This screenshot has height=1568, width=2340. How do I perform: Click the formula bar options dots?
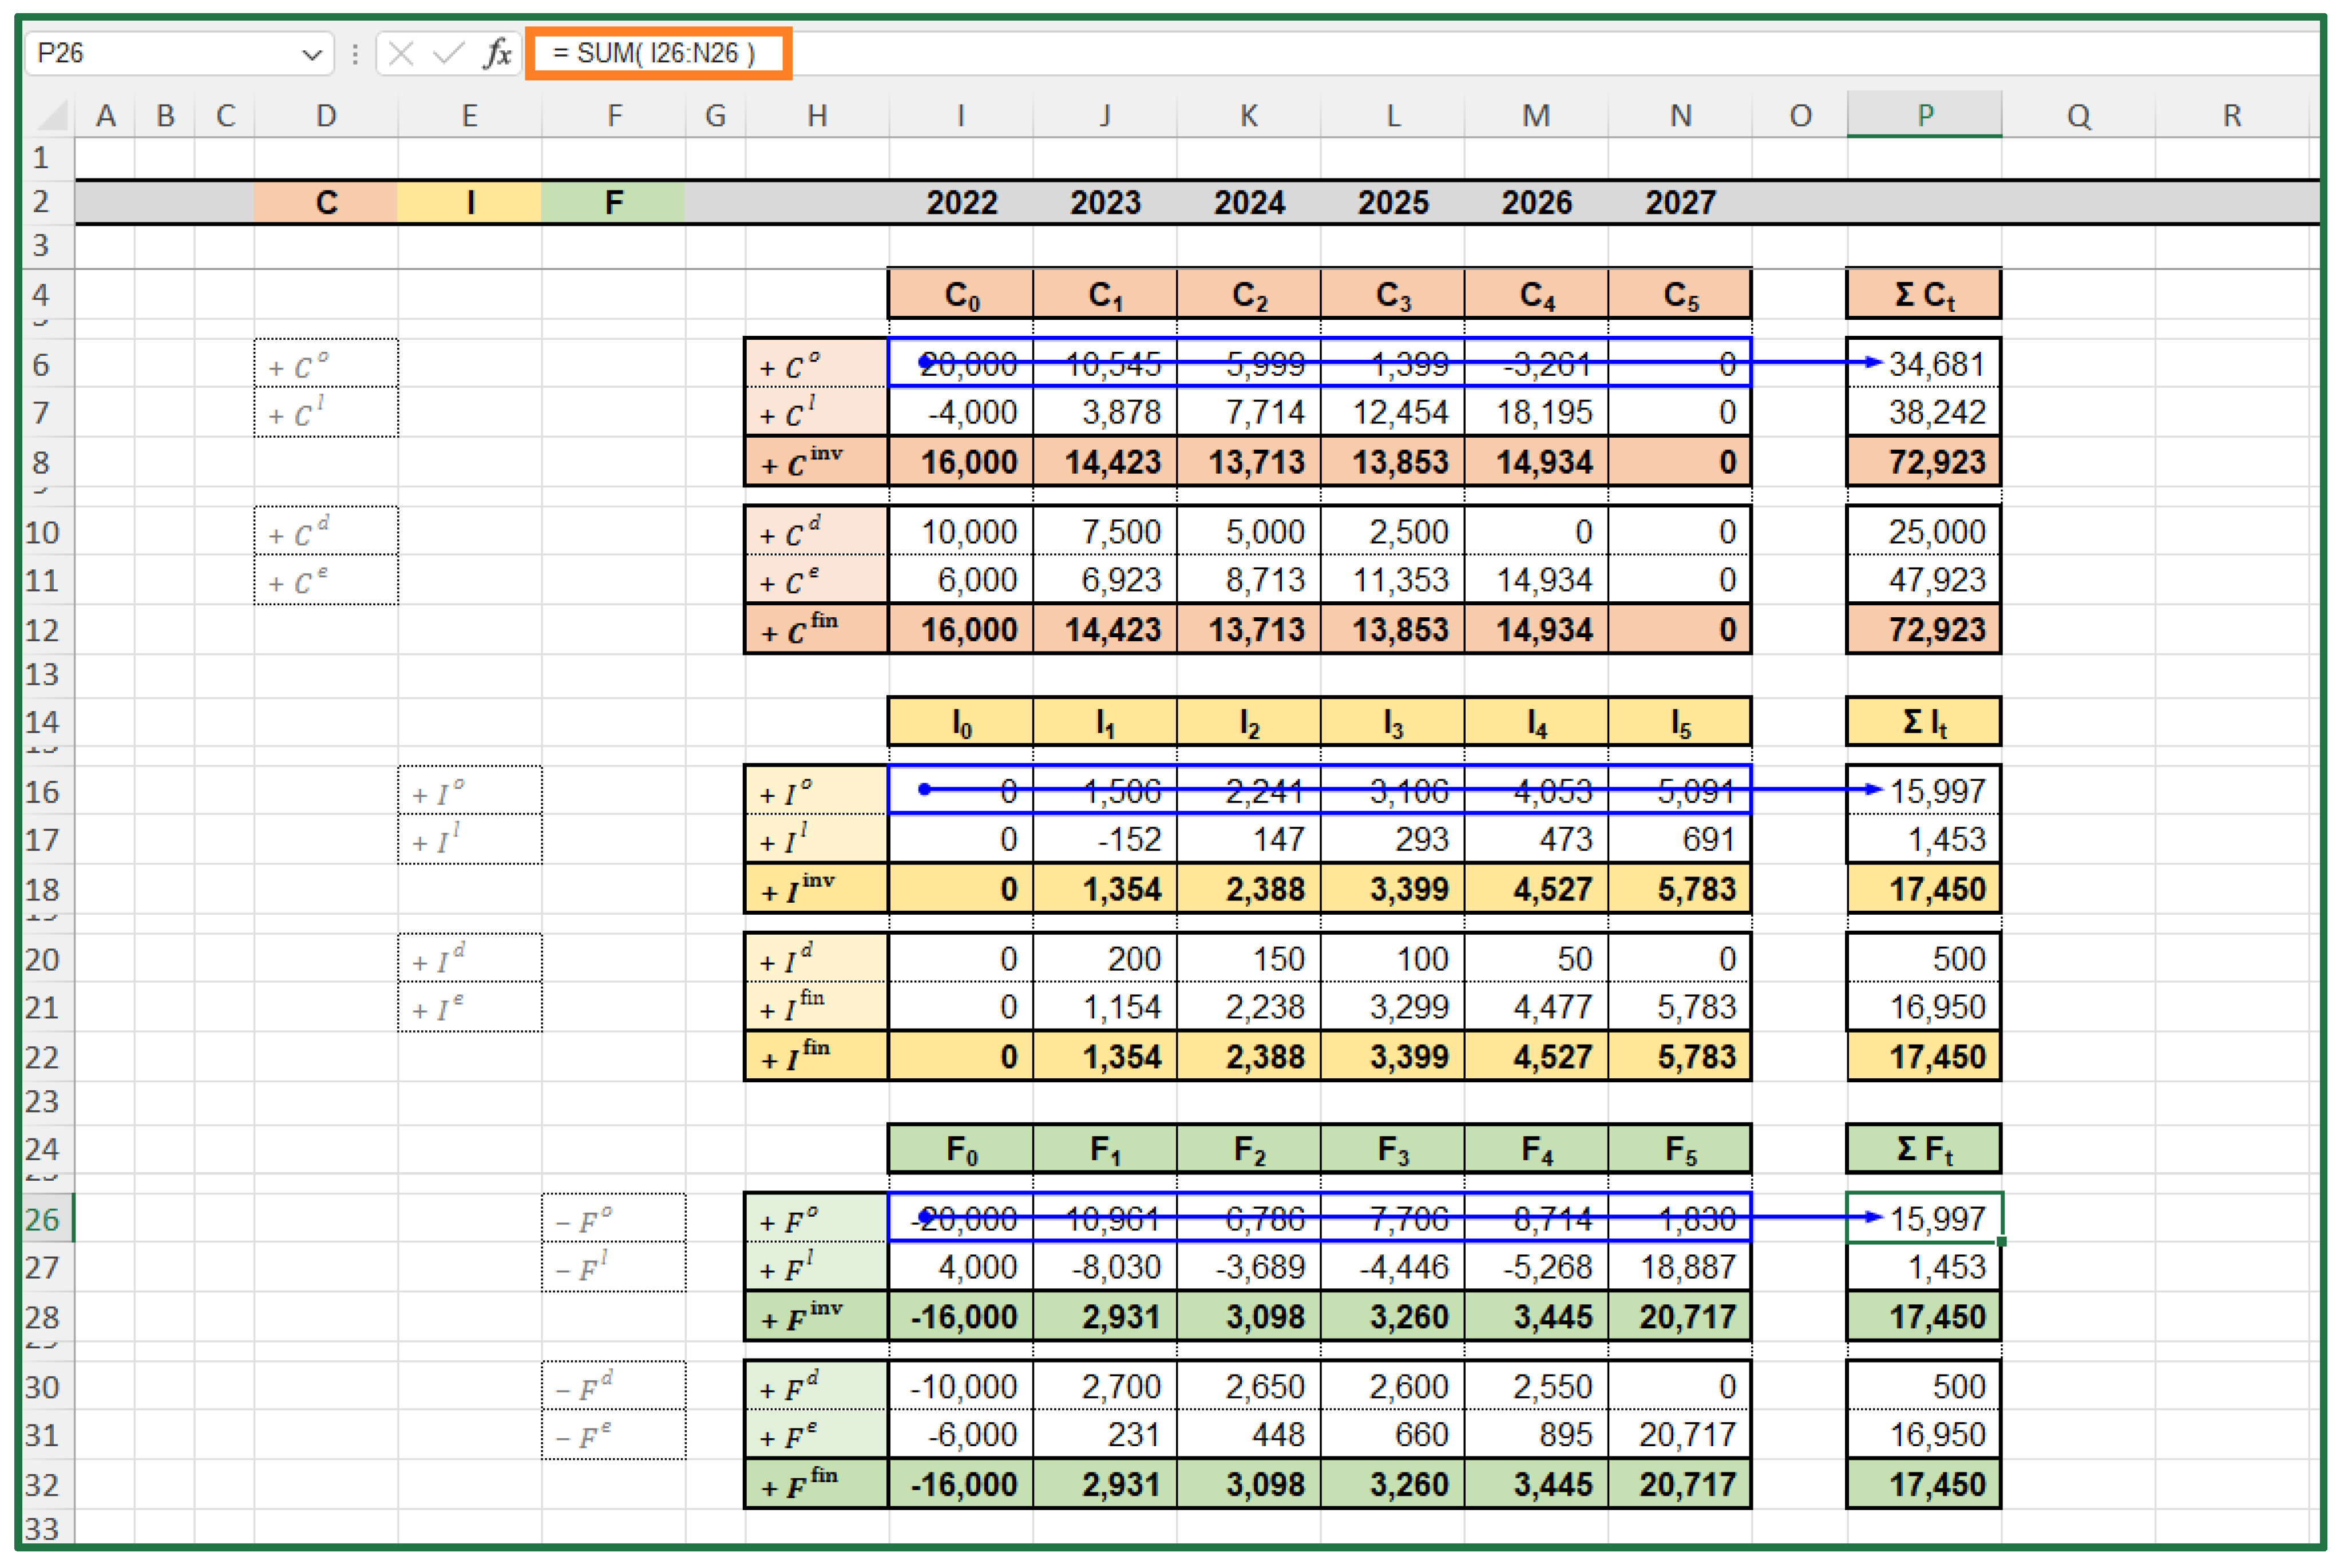(355, 53)
